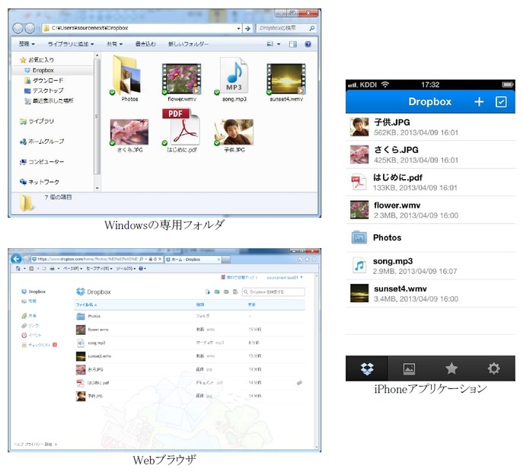This screenshot has width=523, height=472.
Task: Select お気に入り in Explorer navigation pane
Action: [37, 60]
